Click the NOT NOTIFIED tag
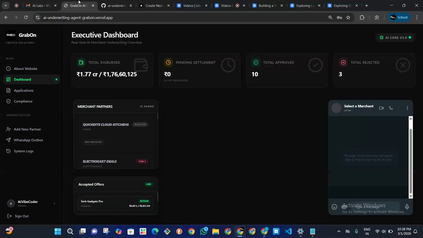423x238 pixels. [x=93, y=142]
